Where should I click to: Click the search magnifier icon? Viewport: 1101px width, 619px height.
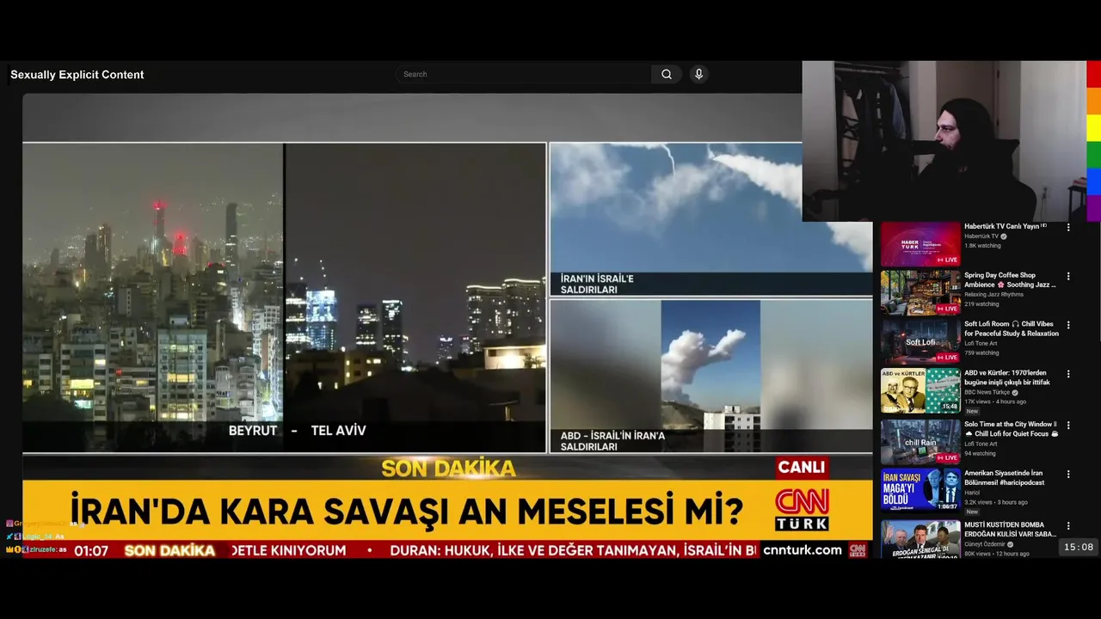pos(667,74)
